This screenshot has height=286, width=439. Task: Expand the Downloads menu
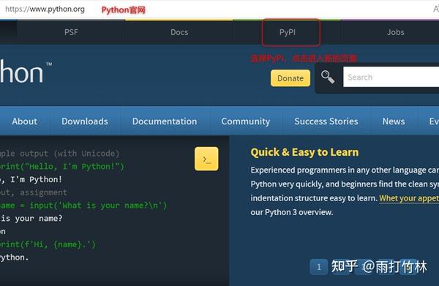click(x=85, y=121)
